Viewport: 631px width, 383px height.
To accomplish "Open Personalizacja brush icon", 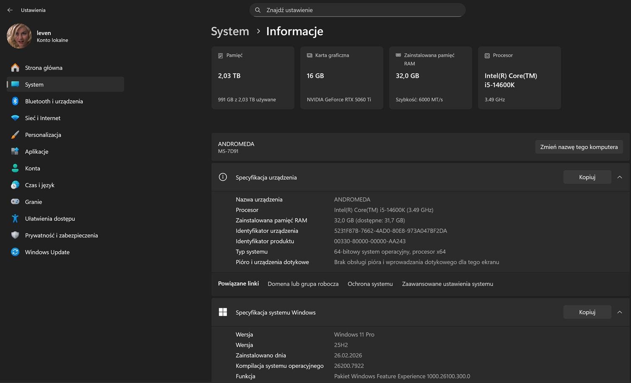I will (x=15, y=135).
